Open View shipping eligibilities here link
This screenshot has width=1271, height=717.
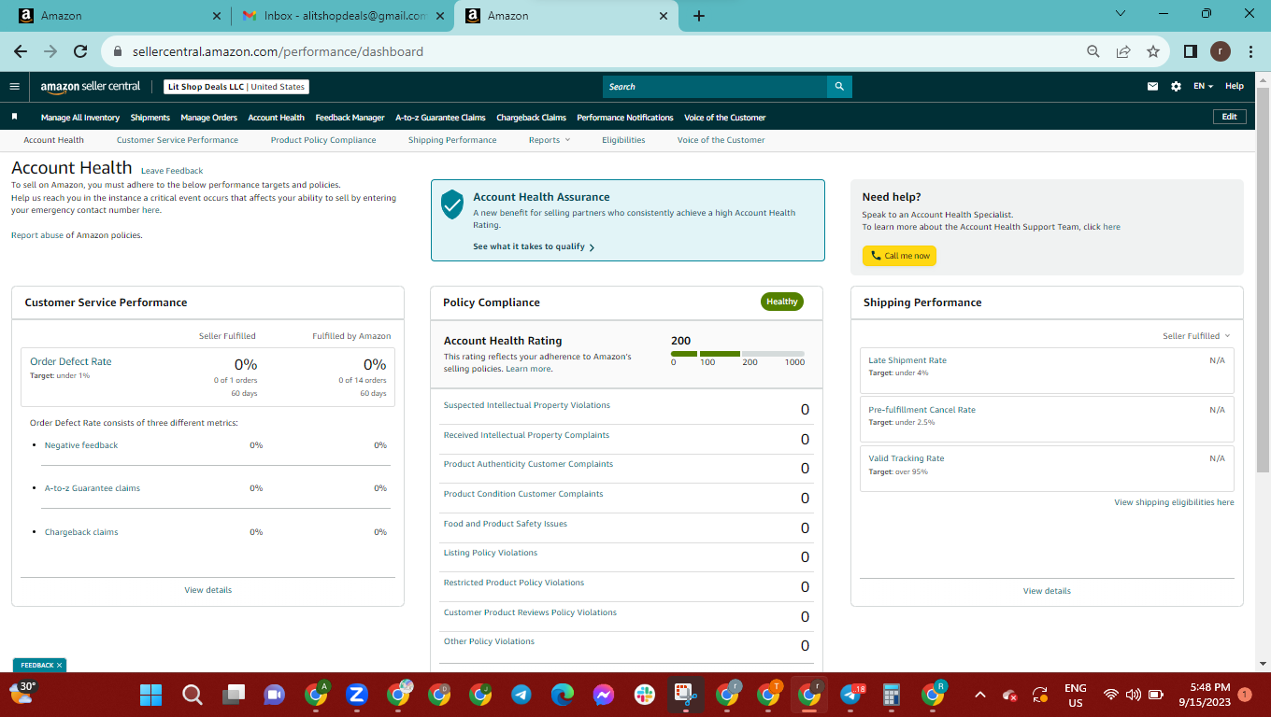pos(1174,502)
